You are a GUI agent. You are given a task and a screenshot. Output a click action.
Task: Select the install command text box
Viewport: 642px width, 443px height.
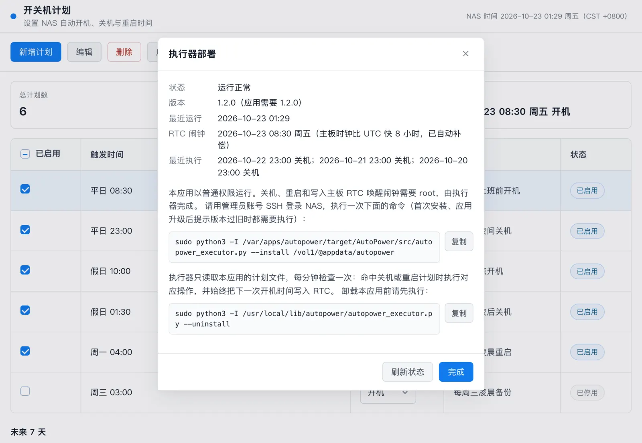[x=304, y=247]
